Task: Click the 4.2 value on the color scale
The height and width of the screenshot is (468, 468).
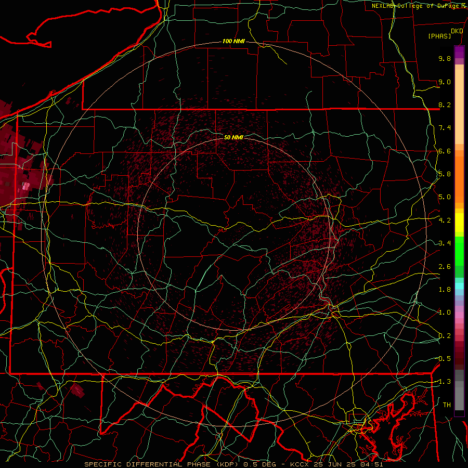Action: coord(445,220)
